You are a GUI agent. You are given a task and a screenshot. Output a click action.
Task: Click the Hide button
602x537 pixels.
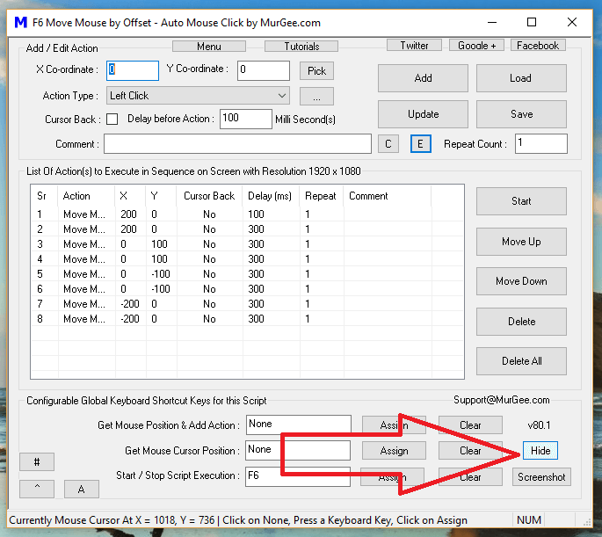pyautogui.click(x=540, y=451)
